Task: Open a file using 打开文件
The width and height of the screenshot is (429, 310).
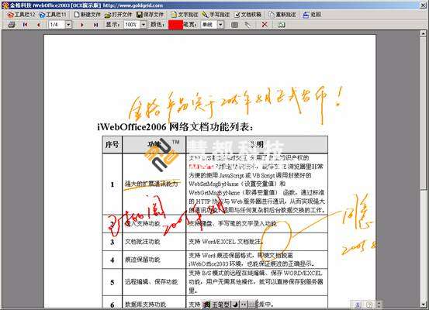Action: pyautogui.click(x=118, y=15)
